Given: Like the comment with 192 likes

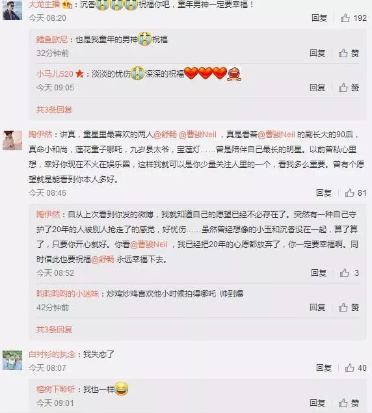Looking at the screenshot, I should tap(353, 18).
